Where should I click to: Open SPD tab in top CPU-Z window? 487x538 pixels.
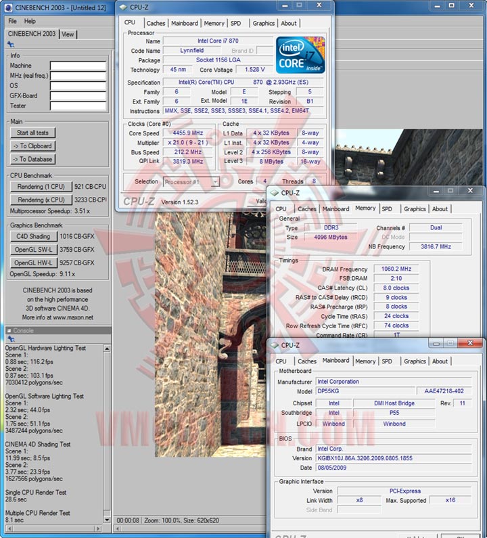235,23
